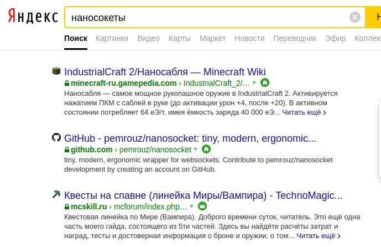Click green crown badge on mcskill result

coord(202,206)
